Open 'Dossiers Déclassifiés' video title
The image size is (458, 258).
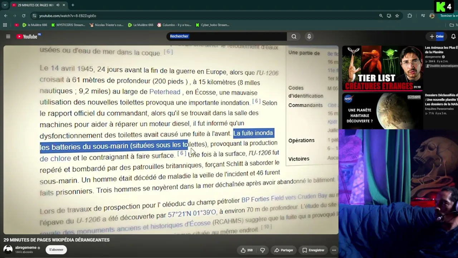(442, 100)
